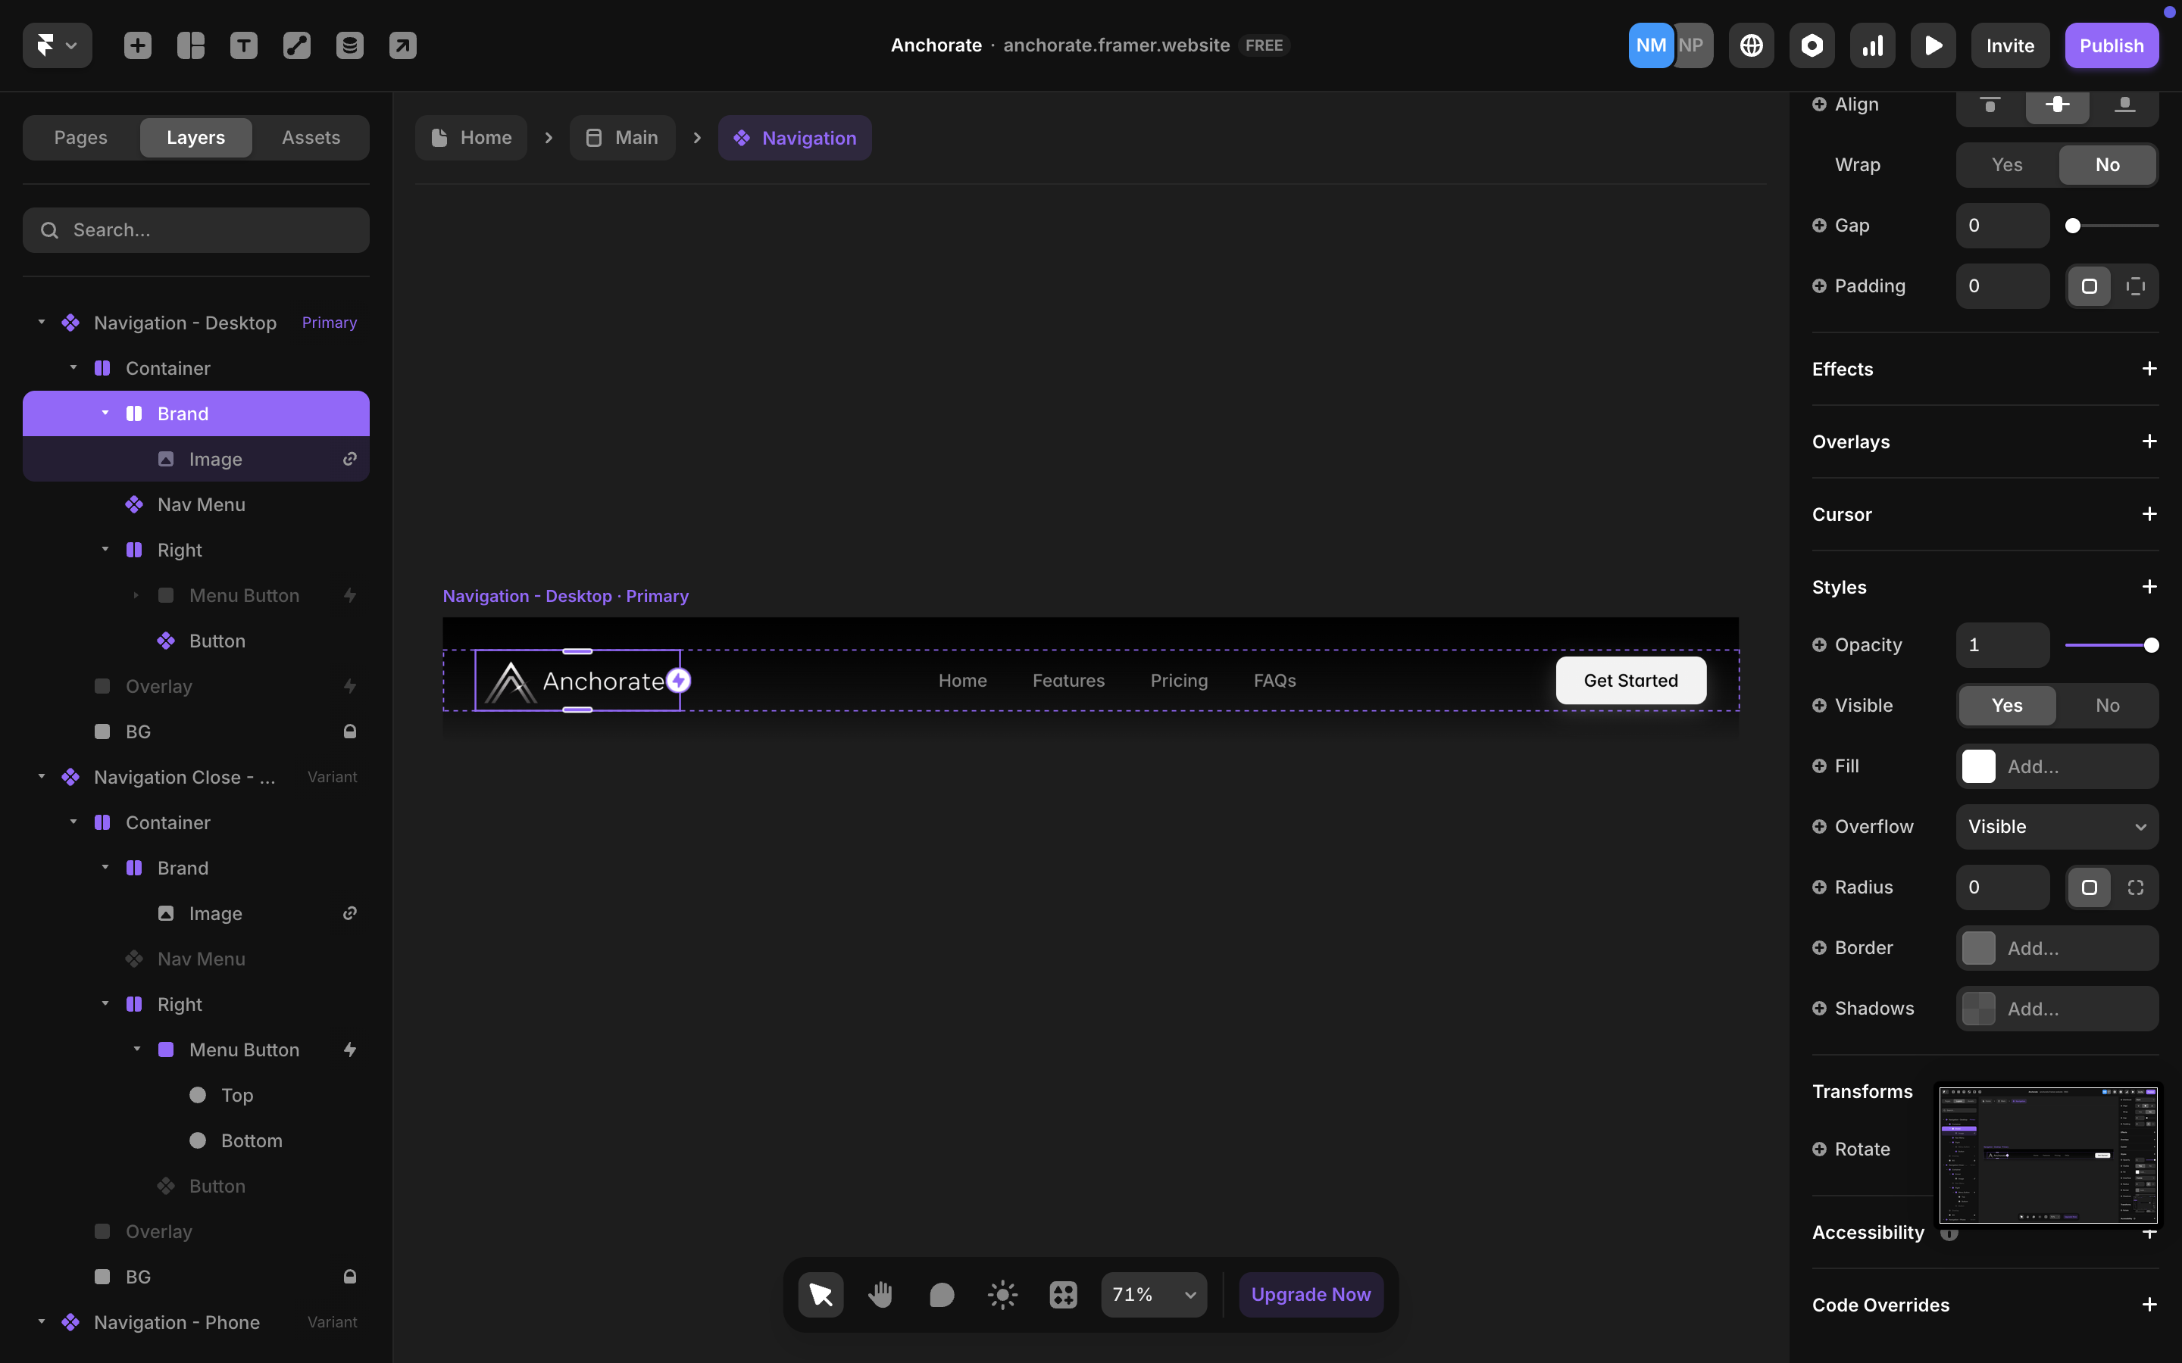Switch to the Assets tab
2182x1363 pixels.
pos(310,138)
